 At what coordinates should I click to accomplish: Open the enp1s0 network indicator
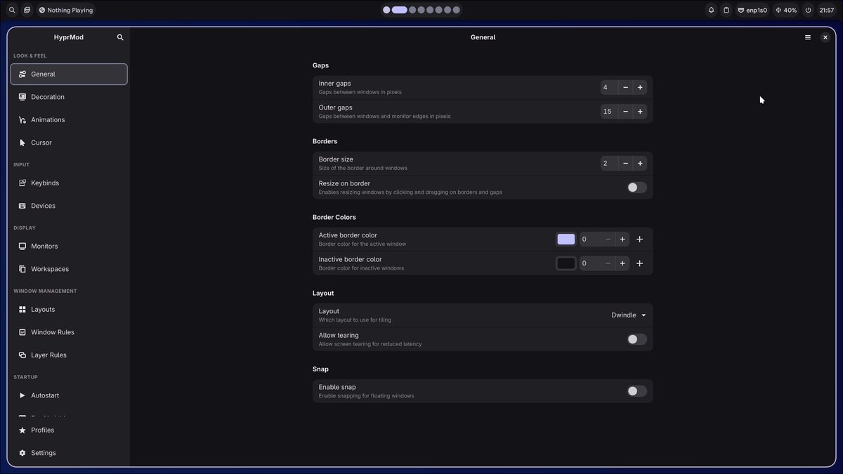click(752, 11)
